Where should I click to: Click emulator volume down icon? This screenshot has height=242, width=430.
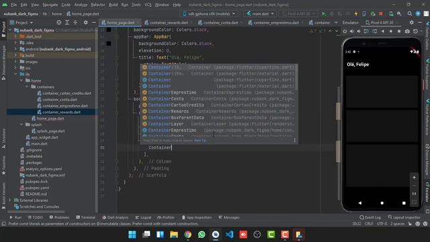[359, 32]
